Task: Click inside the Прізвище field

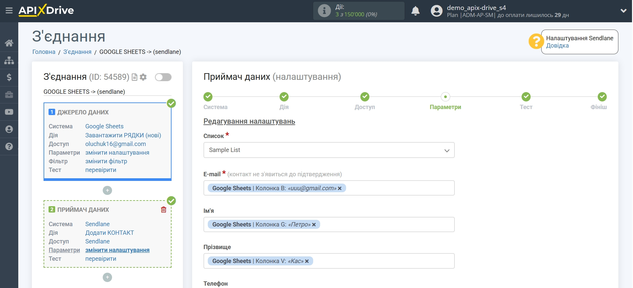Action: click(x=329, y=261)
